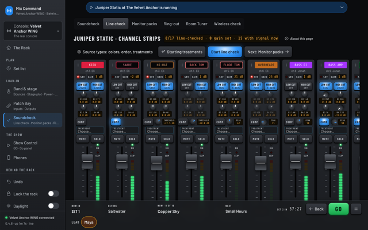The height and width of the screenshot is (230, 368).
Task: Grab the drag handle on the OVERHEADS strip
Action: pyautogui.click(x=252, y=65)
